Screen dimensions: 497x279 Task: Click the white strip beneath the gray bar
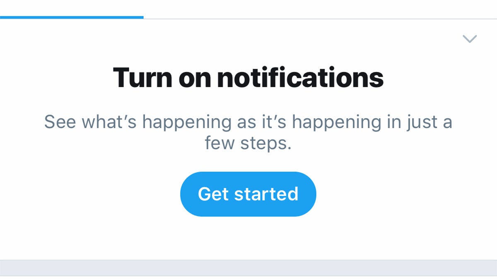point(248,277)
